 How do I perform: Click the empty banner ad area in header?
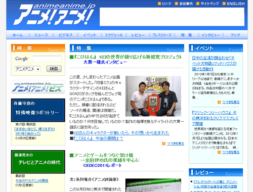click(172, 17)
